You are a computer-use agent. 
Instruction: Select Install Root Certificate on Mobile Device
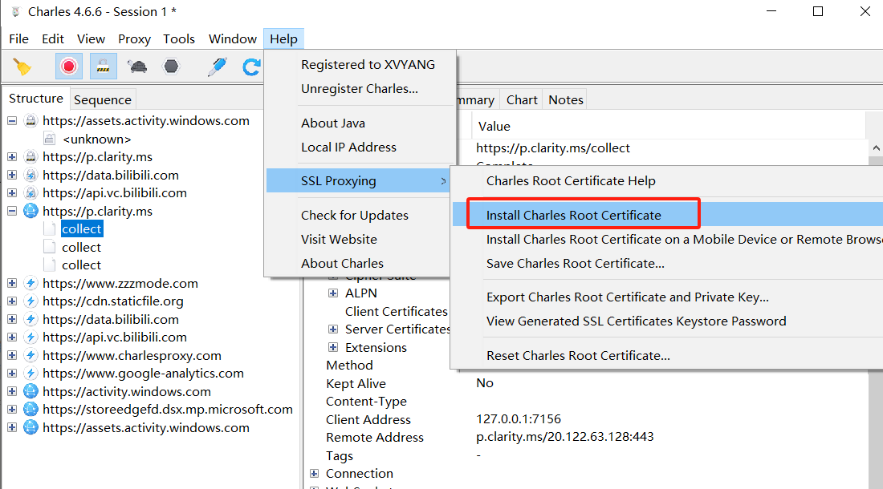pyautogui.click(x=684, y=240)
